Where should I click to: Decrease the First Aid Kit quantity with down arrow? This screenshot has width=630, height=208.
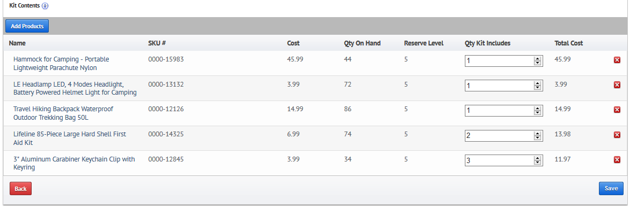click(537, 138)
